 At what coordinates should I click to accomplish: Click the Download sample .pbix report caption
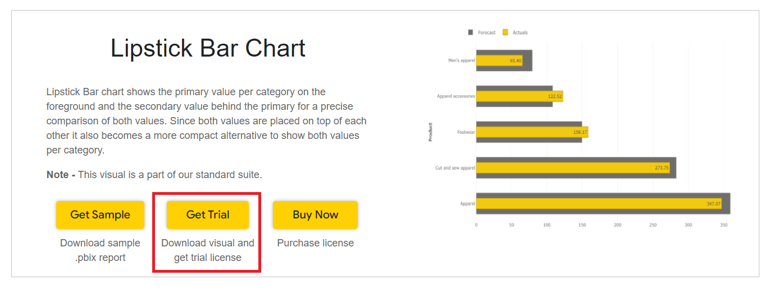(100, 250)
